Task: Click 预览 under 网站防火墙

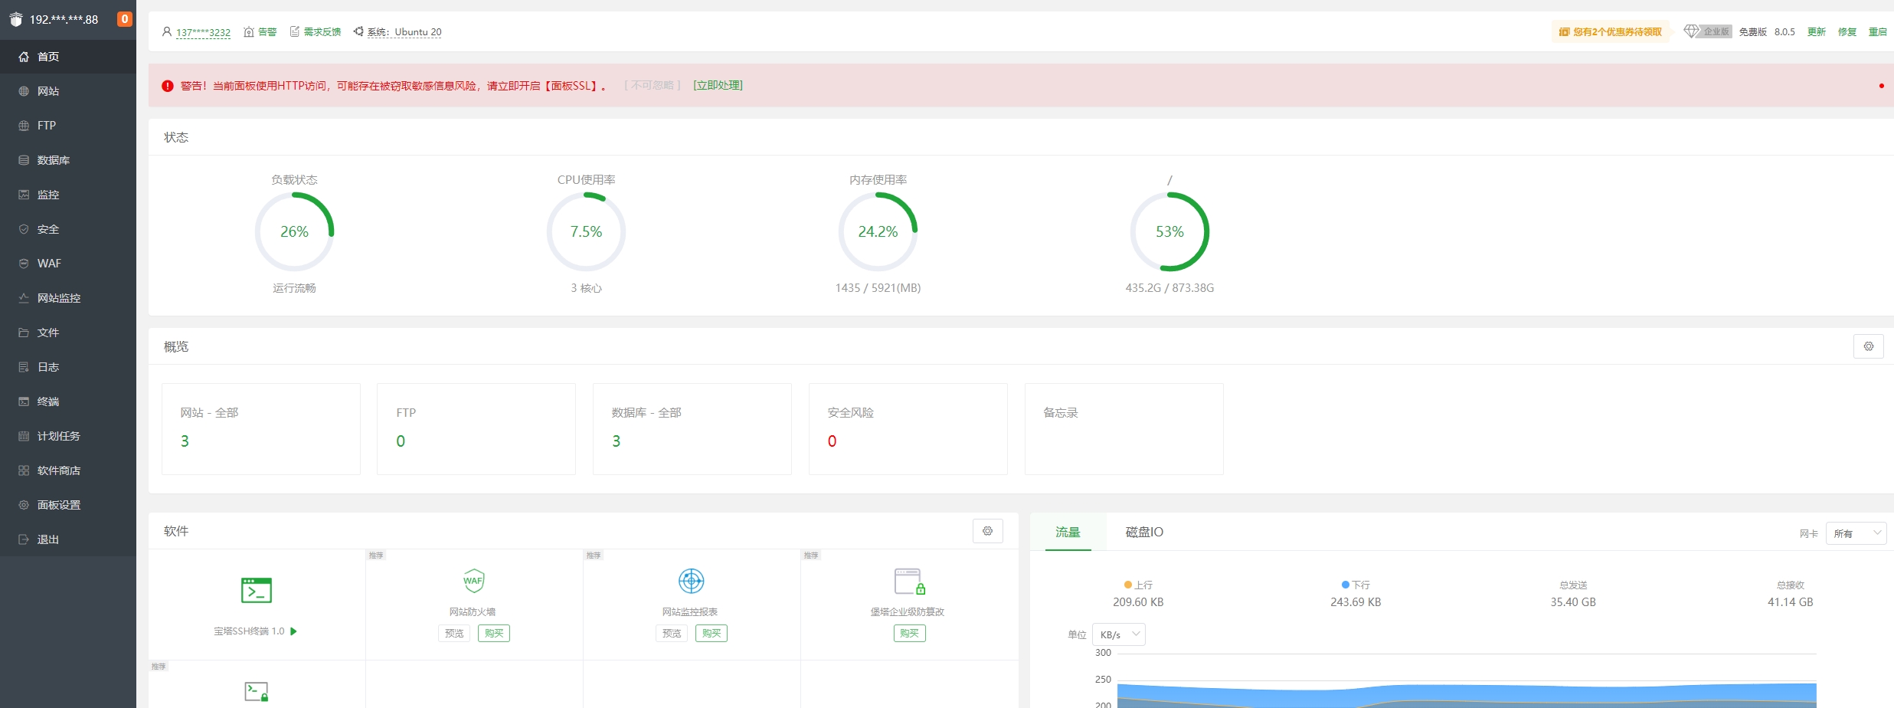Action: coord(454,634)
